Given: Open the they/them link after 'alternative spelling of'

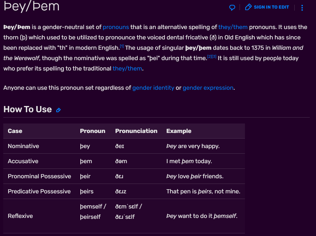Looking at the screenshot, I should [233, 27].
